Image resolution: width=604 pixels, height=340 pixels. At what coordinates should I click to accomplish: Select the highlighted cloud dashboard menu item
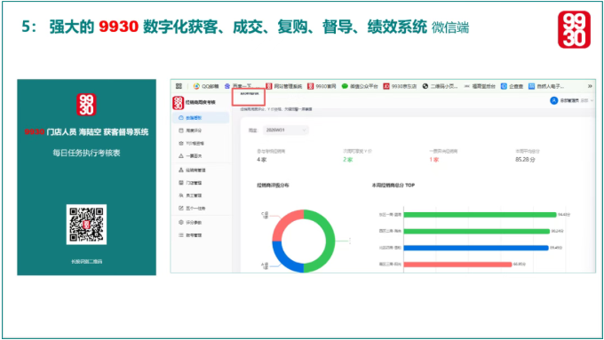pyautogui.click(x=201, y=118)
